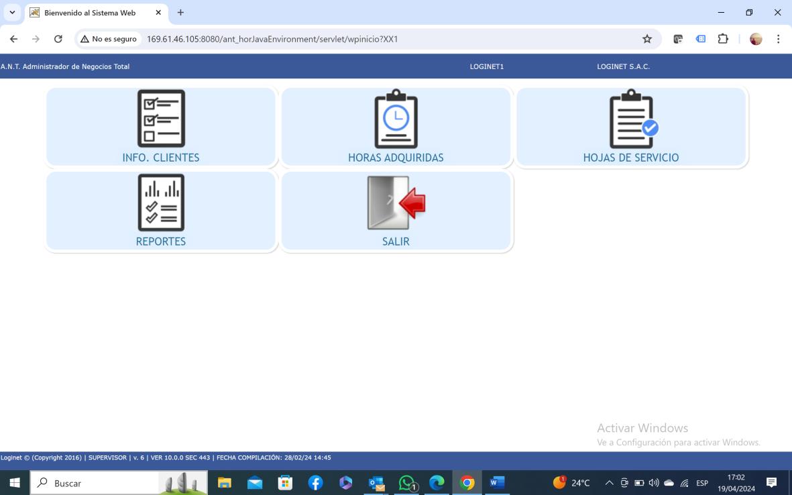Click the blue extension icon in toolbar
Image resolution: width=792 pixels, height=495 pixels.
pos(701,39)
